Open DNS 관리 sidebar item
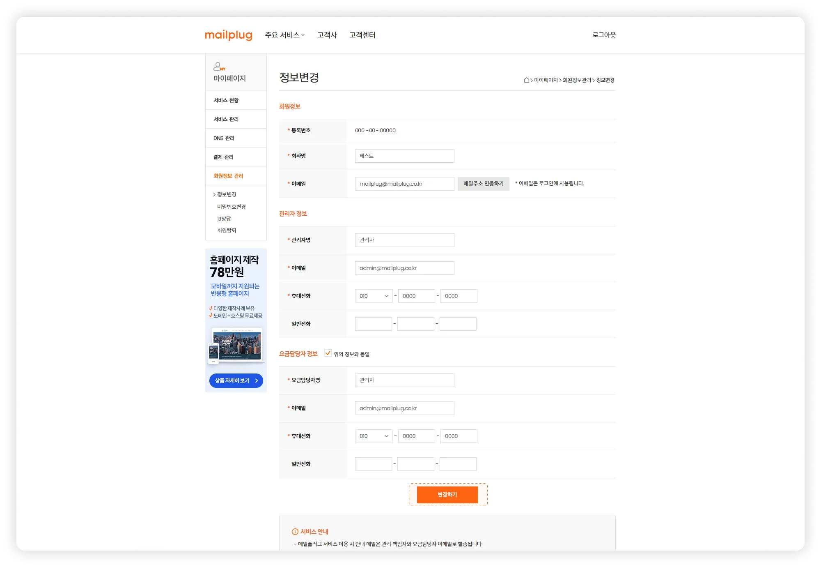 click(224, 138)
